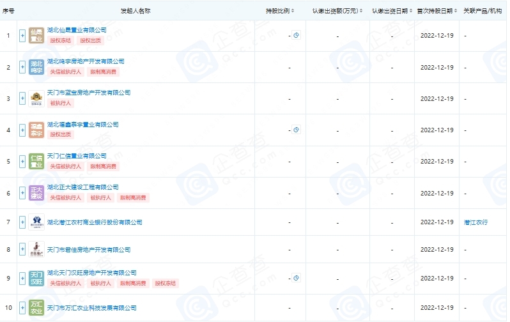Click the 湖北鸣宇 company logo
This screenshot has width=510, height=322.
36,67
